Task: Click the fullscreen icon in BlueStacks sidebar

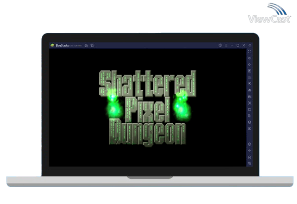Action: click(x=250, y=52)
